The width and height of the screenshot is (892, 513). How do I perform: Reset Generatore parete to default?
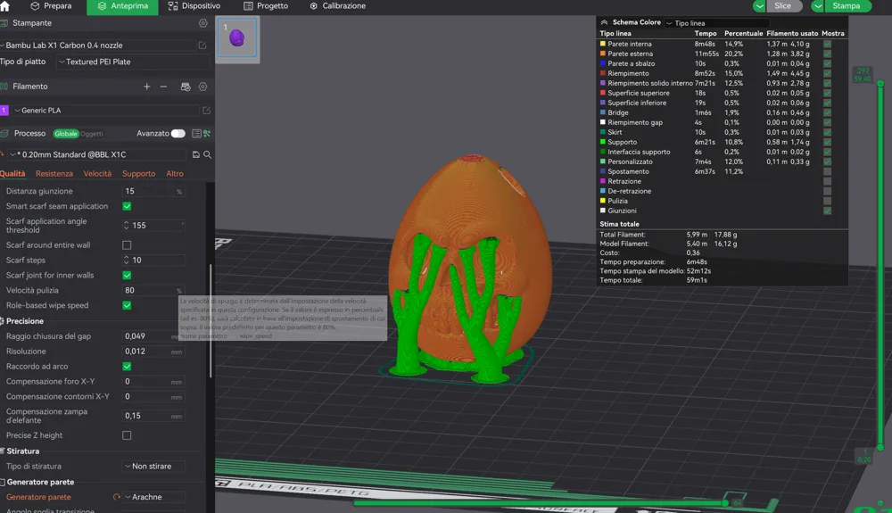(x=117, y=497)
